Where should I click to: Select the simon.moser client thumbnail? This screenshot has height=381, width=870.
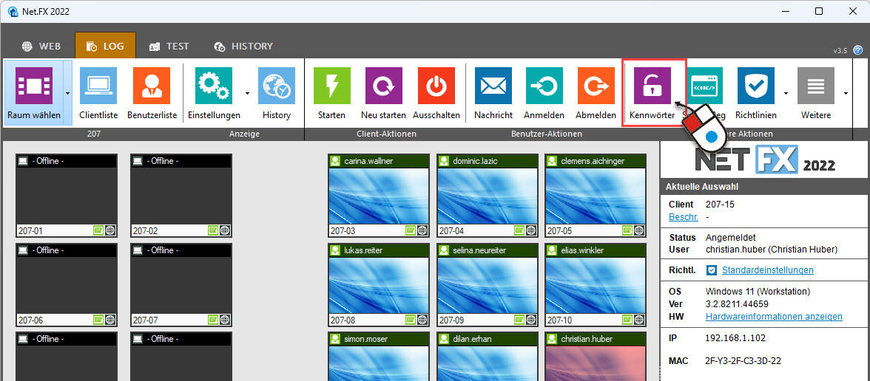[379, 357]
